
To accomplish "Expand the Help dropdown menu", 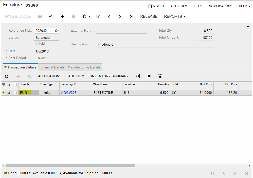I will coord(244,6).
